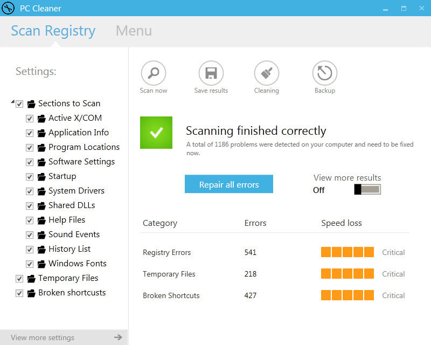Click the Broken Shortcuts speed loss bar
Image resolution: width=431 pixels, height=345 pixels.
[347, 295]
